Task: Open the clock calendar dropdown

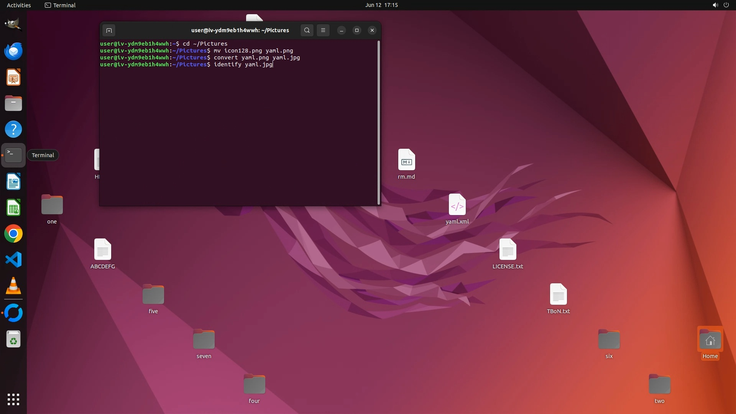Action: tap(381, 5)
